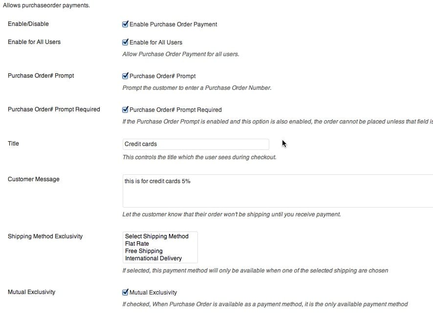Uncheck Enable Purchase Order Payment checkbox
The image size is (433, 316).
[125, 24]
